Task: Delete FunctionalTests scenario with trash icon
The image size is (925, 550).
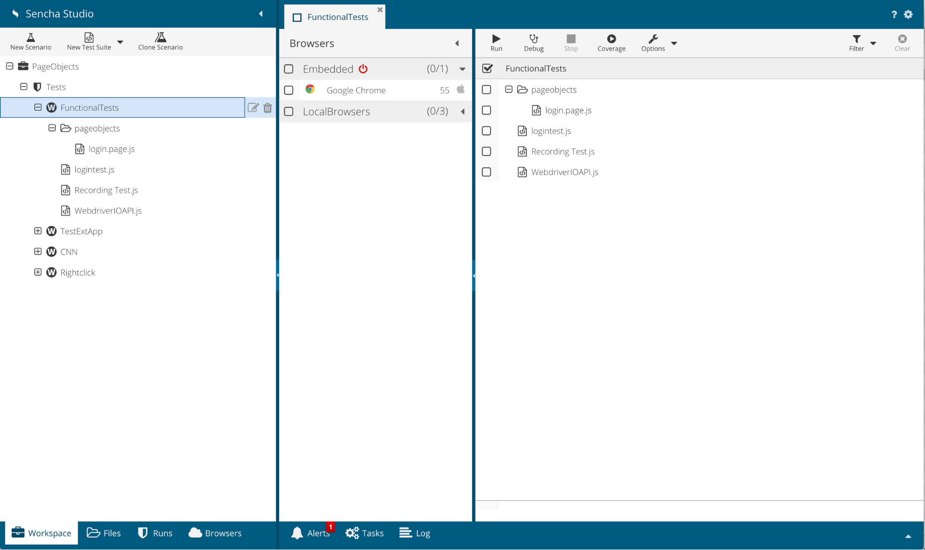Action: click(267, 107)
